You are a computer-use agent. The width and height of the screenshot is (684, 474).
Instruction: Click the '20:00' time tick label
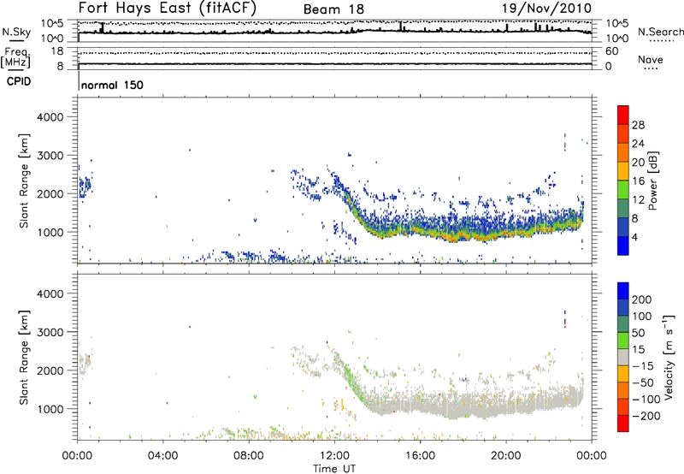pos(505,456)
